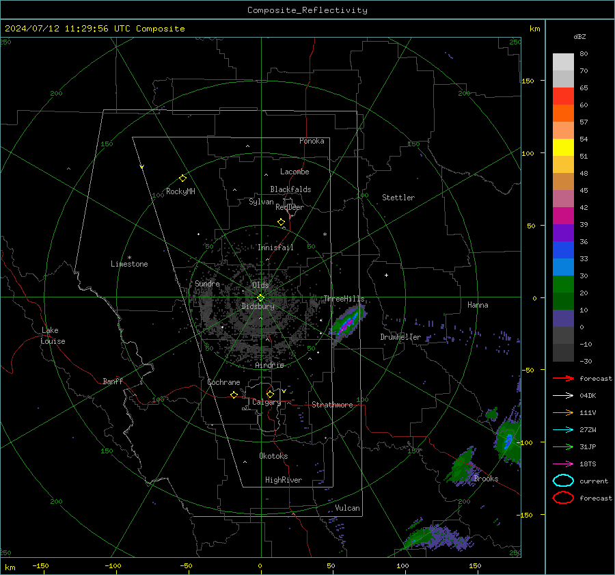Select the purple 10 dBZ color swatch
The image size is (615, 575).
(563, 318)
